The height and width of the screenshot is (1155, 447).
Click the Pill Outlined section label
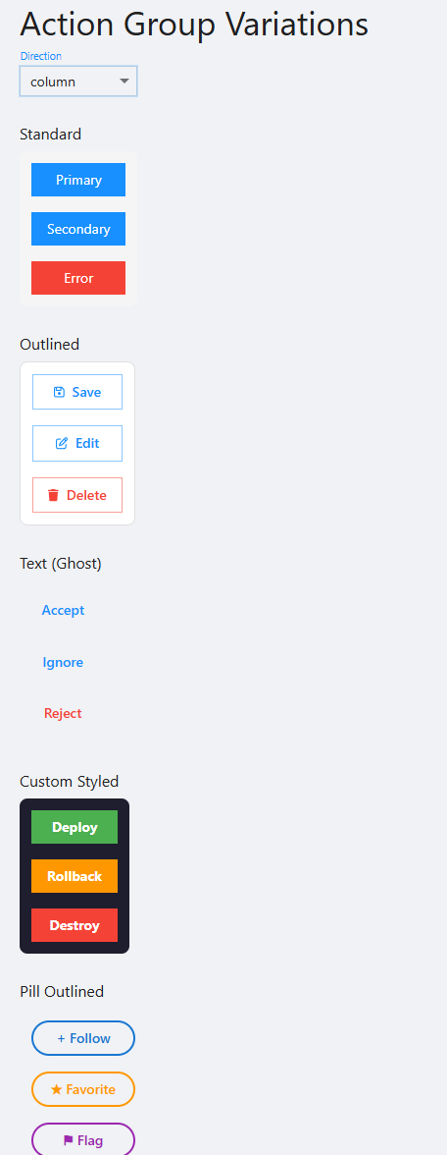pos(62,992)
